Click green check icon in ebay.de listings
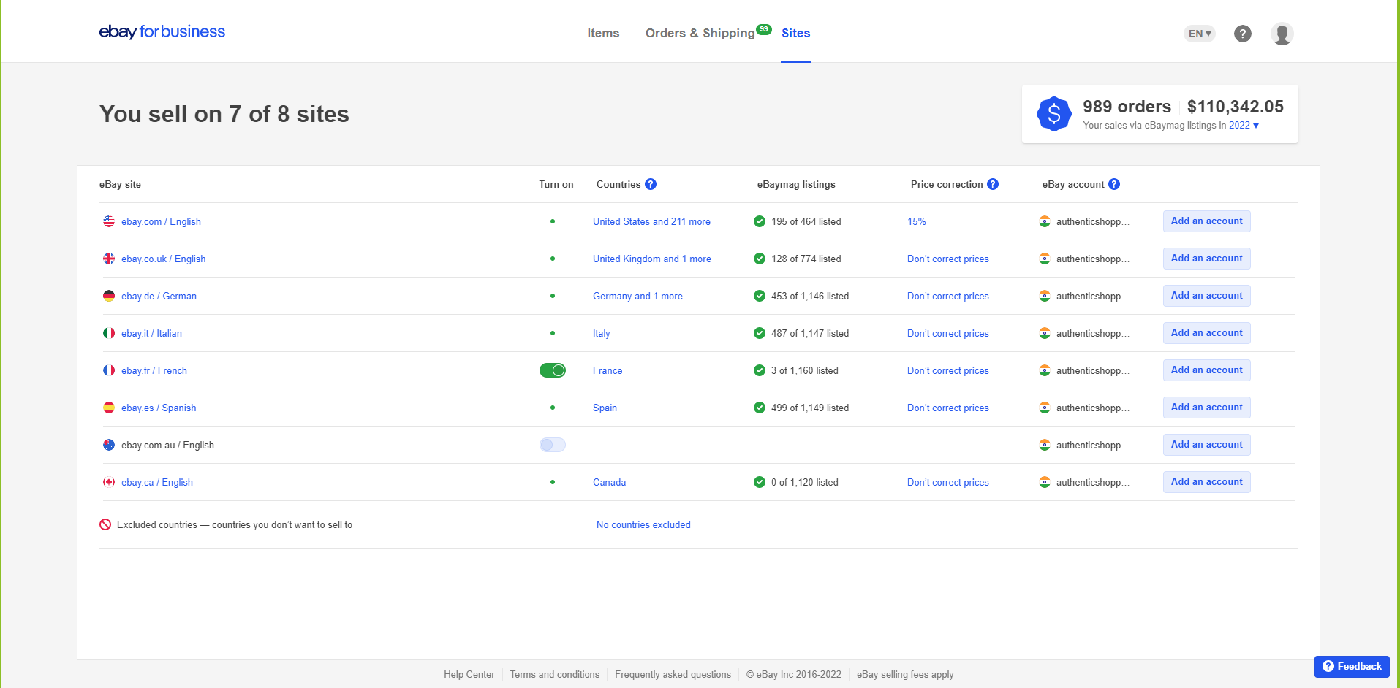The height and width of the screenshot is (688, 1400). pyautogui.click(x=760, y=296)
